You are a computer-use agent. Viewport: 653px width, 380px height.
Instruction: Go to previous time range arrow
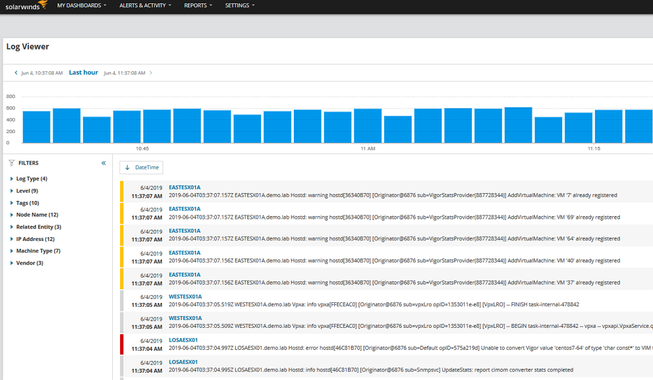pyautogui.click(x=16, y=73)
